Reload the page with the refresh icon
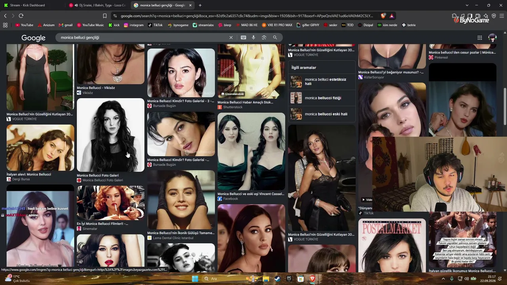507x285 pixels. click(x=21, y=16)
